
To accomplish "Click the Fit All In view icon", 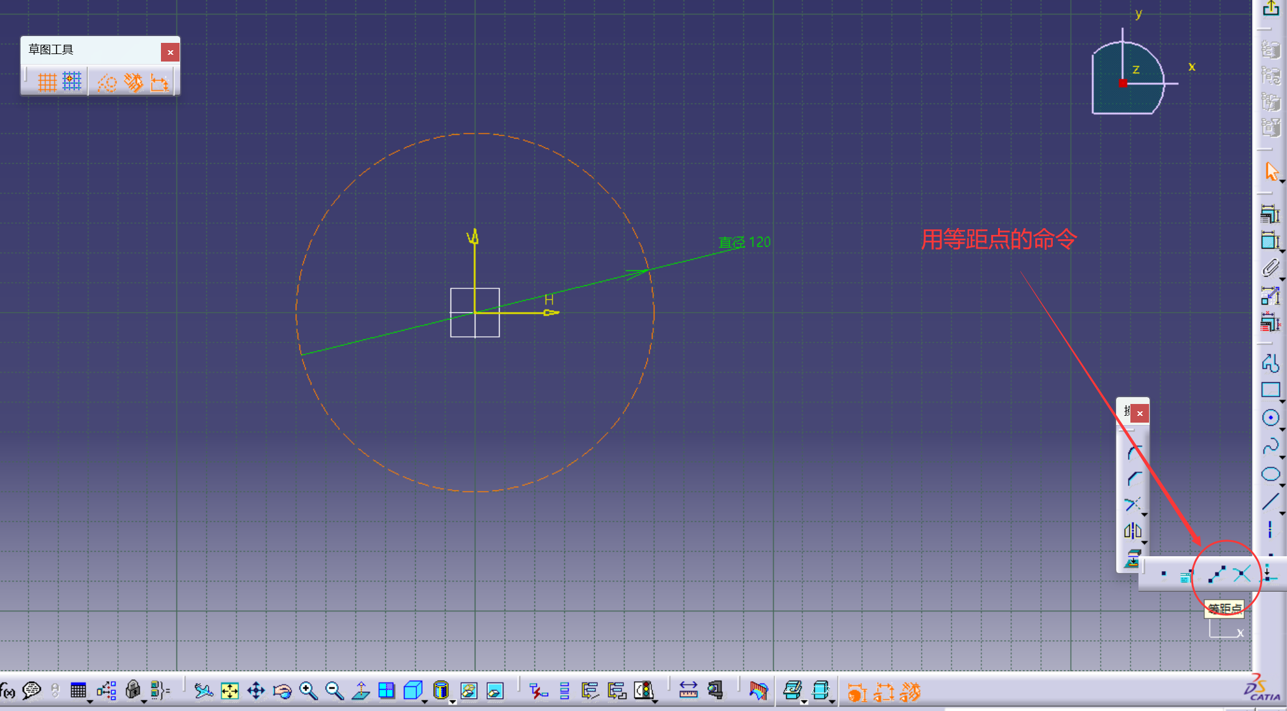I will point(229,691).
